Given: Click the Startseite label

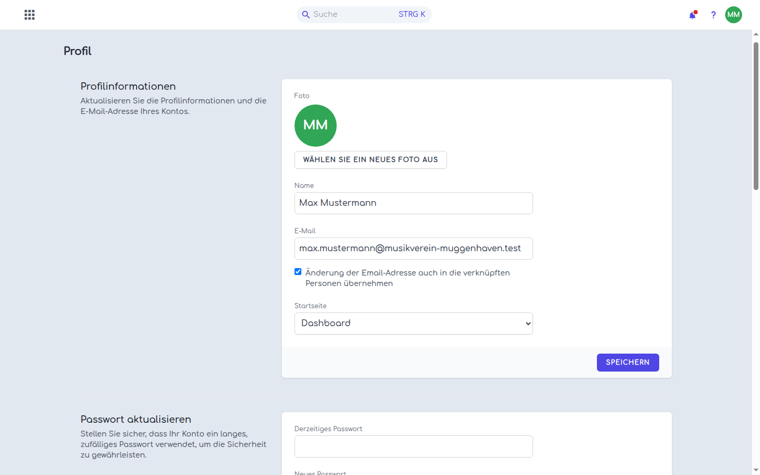Looking at the screenshot, I should tap(310, 306).
